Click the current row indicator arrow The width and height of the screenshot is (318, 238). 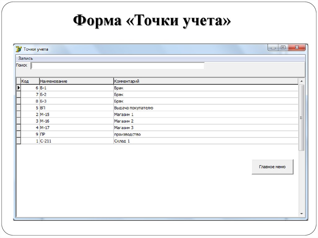tap(18, 88)
